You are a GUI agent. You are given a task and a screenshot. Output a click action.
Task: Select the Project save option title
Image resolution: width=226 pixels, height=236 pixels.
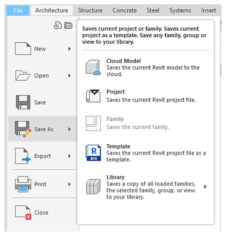[116, 92]
